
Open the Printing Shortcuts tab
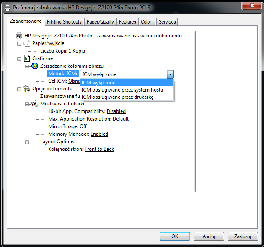pos(64,22)
